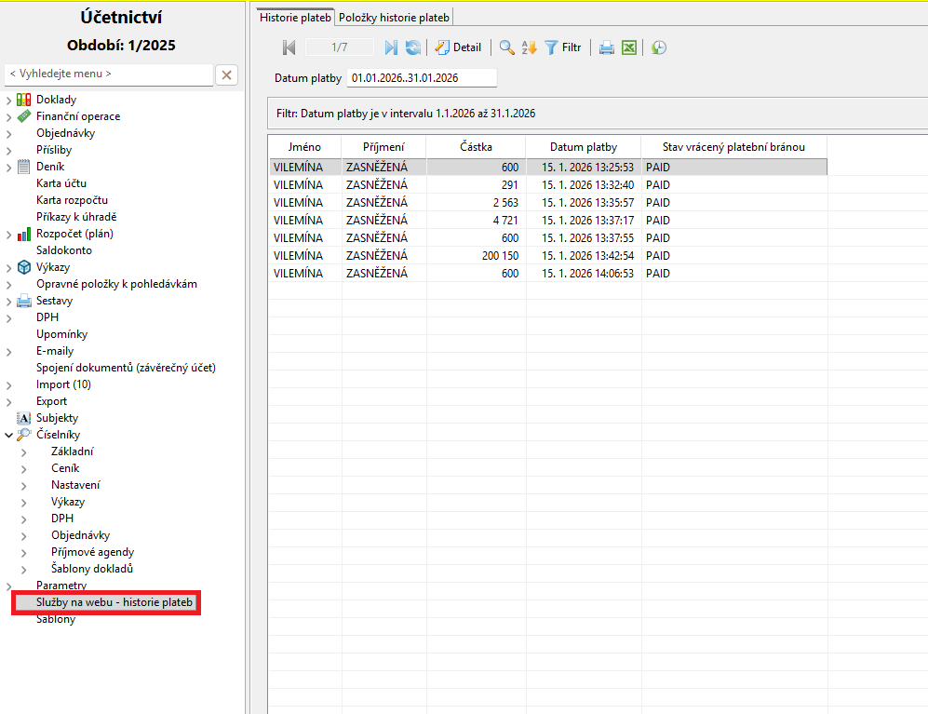This screenshot has height=714, width=928.
Task: Select the Historie plateb tab
Action: [295, 17]
